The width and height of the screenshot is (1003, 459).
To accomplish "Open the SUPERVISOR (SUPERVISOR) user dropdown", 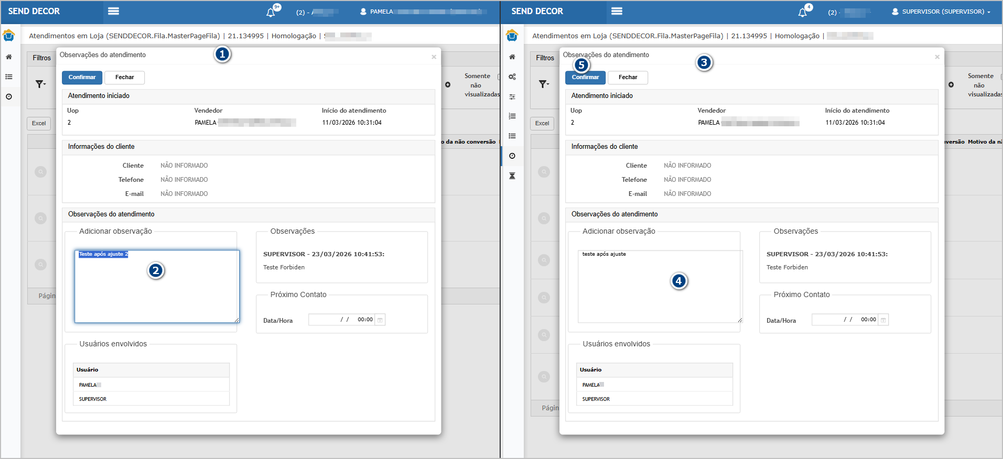I will click(x=942, y=12).
